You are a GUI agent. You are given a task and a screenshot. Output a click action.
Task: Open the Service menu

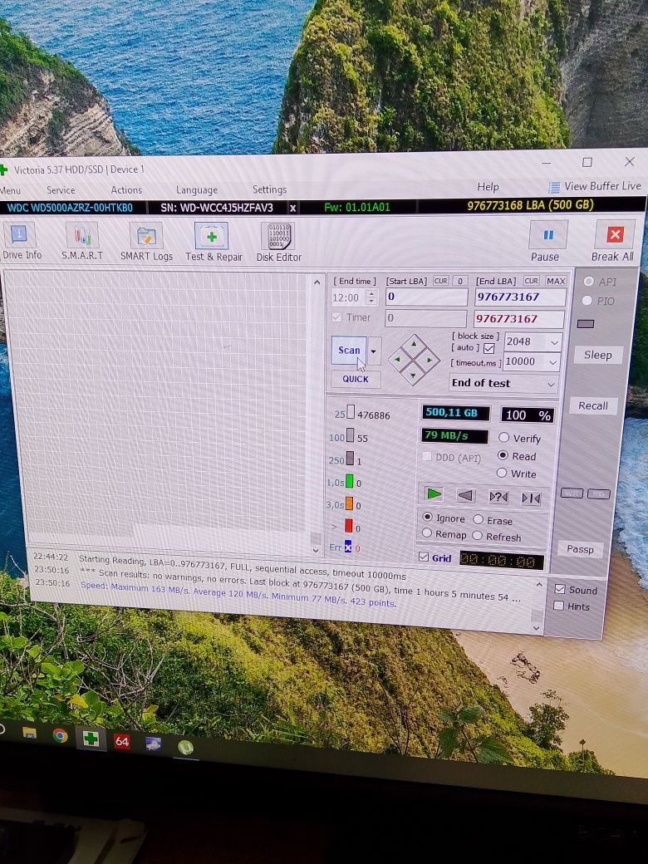61,190
